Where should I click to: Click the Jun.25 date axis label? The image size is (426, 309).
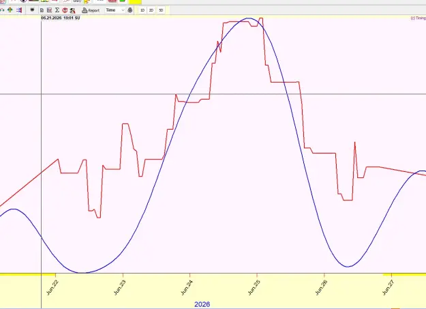pos(254,287)
